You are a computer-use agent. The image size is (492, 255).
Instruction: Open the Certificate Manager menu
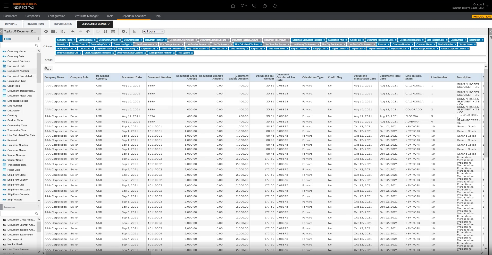point(86,16)
